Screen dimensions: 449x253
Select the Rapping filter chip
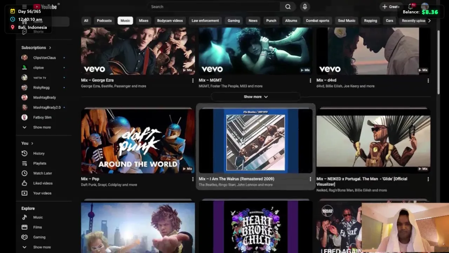(370, 20)
